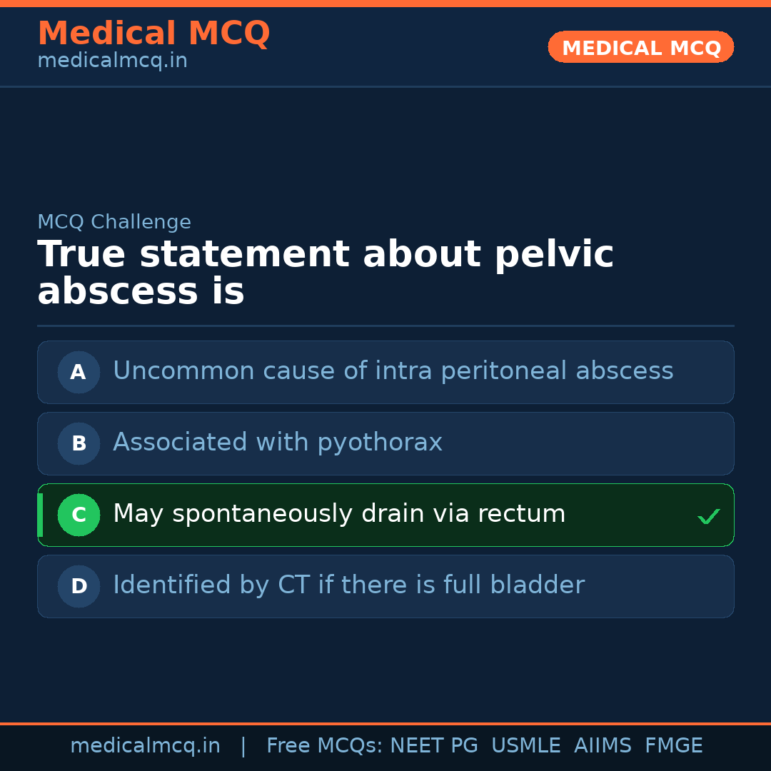
Task: Select the green C letter circle
Action: coord(79,515)
